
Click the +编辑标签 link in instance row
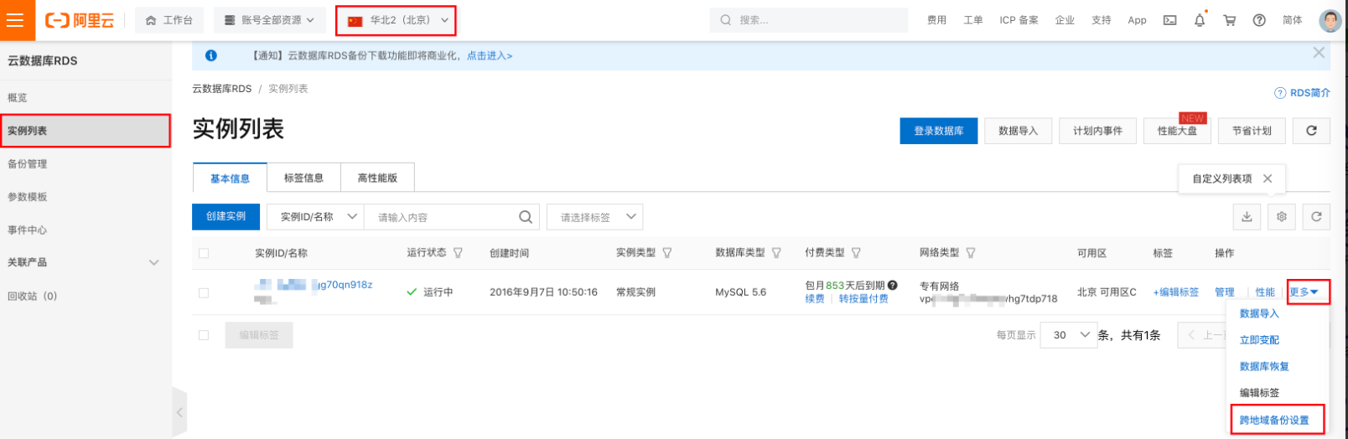1175,292
